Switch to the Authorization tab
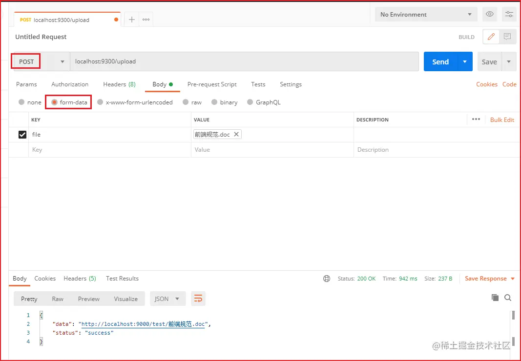The width and height of the screenshot is (521, 361). (70, 84)
